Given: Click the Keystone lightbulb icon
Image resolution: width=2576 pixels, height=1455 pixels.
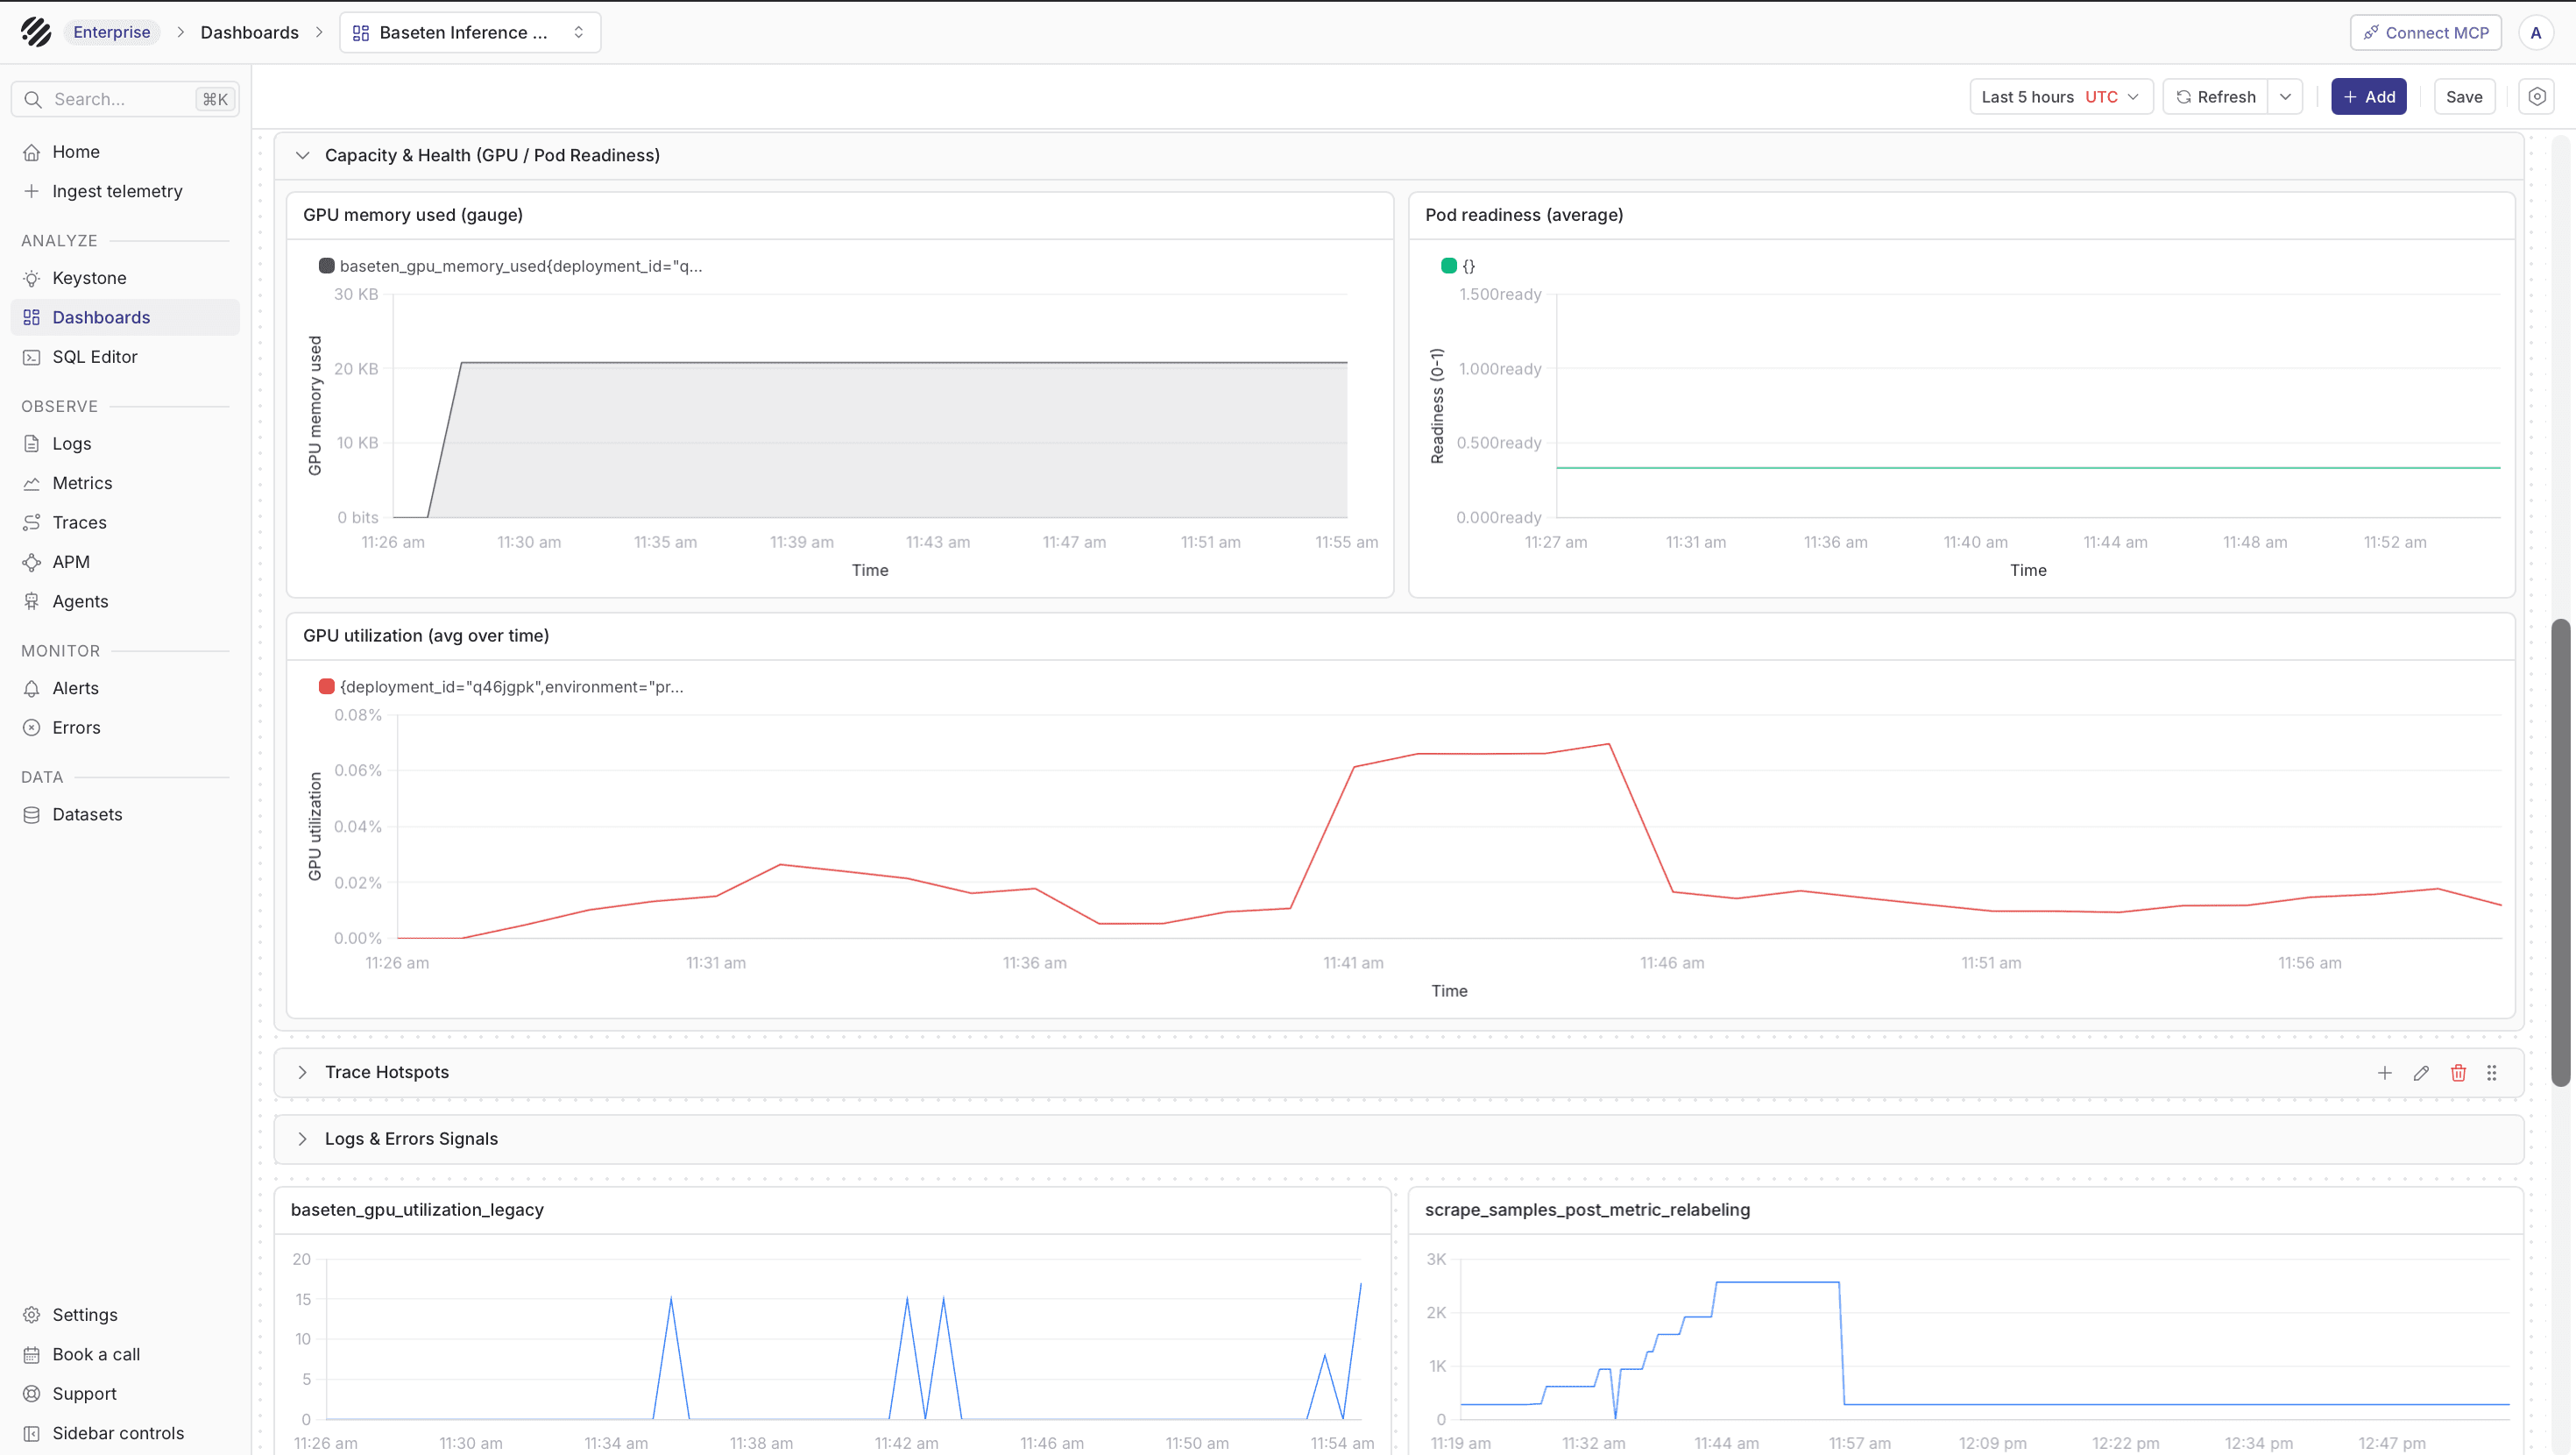Looking at the screenshot, I should (32, 278).
